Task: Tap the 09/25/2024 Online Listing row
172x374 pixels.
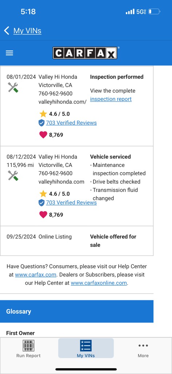Action: [77, 241]
